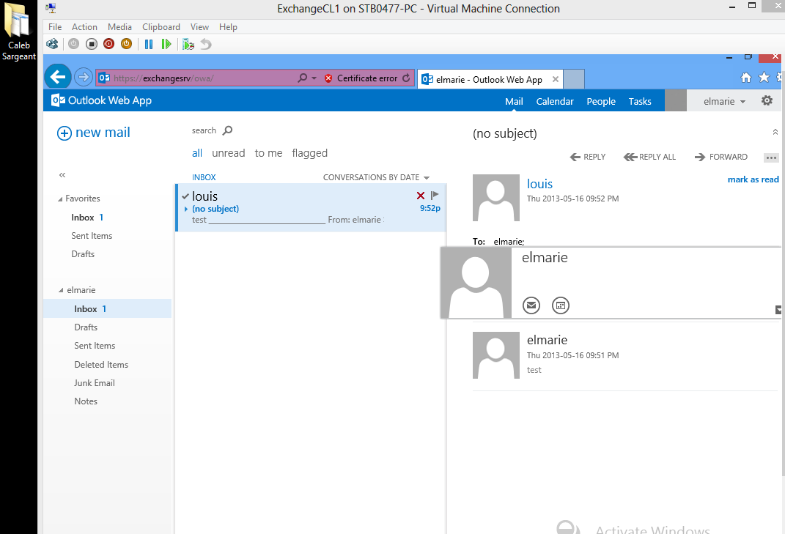Open the Action menu
This screenshot has height=534, width=785.
click(x=84, y=27)
